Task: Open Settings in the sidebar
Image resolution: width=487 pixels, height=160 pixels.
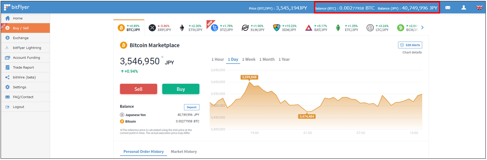Action: (25, 87)
